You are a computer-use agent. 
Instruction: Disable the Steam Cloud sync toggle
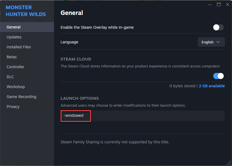coord(218,76)
